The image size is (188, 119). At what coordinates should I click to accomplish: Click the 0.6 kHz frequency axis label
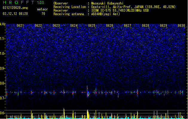[x=3, y=113]
